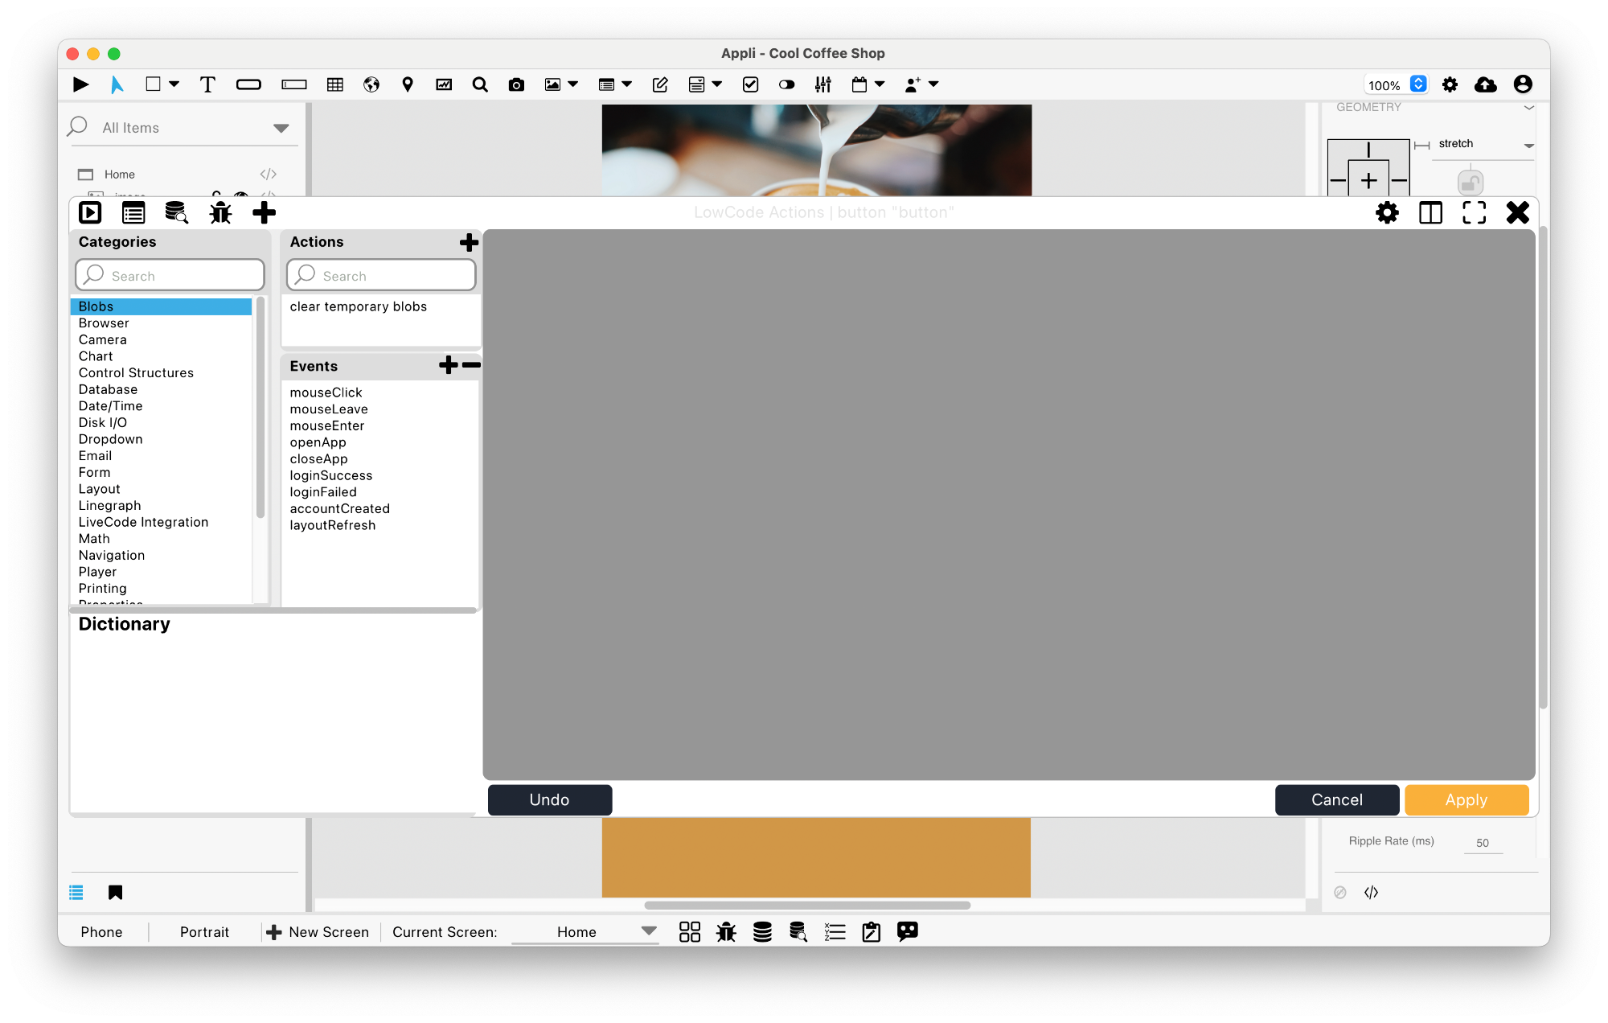Select the Map/location pin icon

(407, 84)
